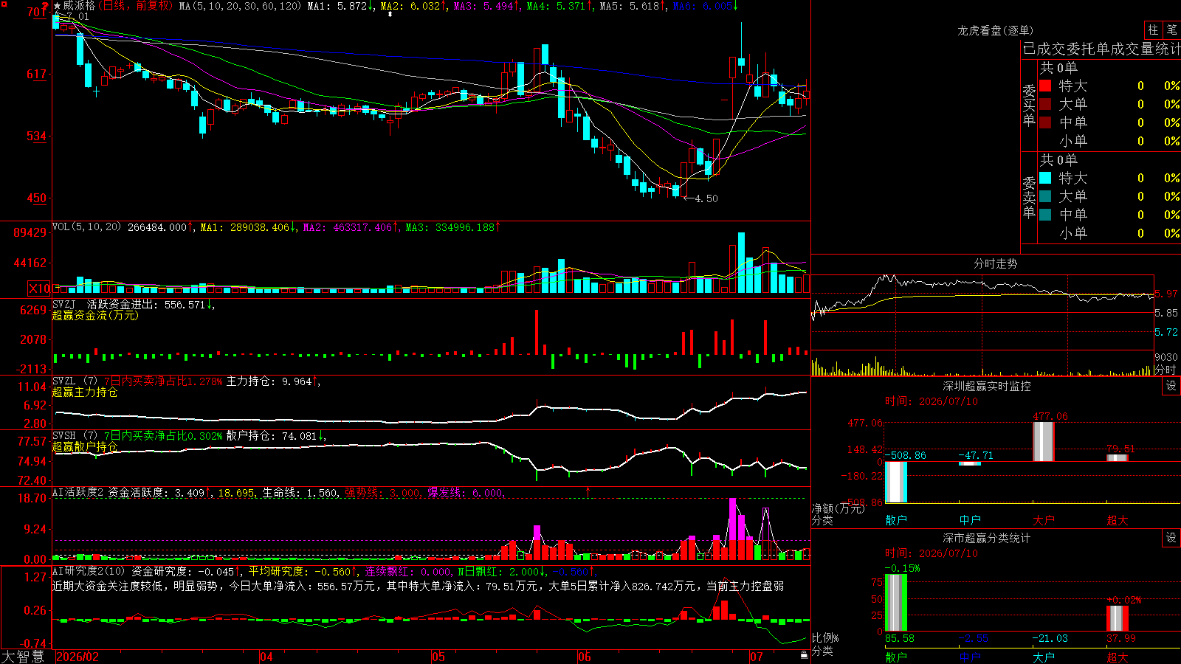
Task: Click the star icon before 威派格
Action: point(57,6)
